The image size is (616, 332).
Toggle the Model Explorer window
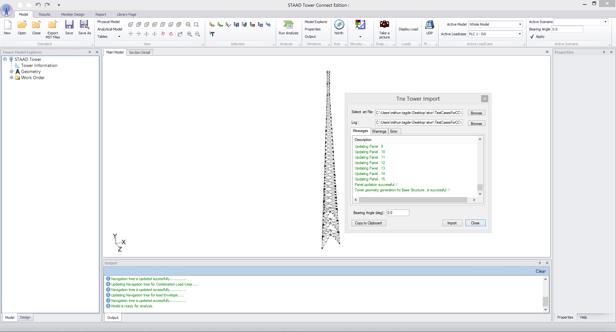click(316, 22)
